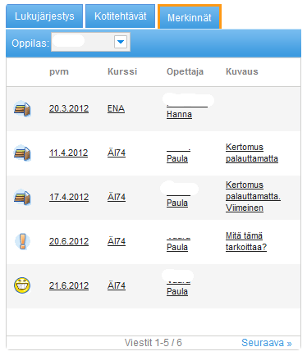
Task: Click the Kuvaus column header
Action: [x=242, y=71]
